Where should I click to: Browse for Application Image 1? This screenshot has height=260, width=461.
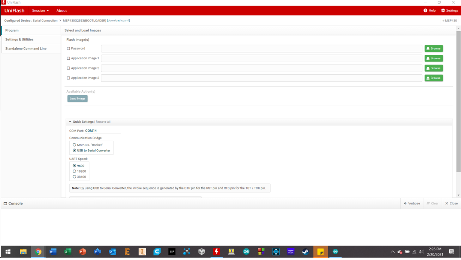click(x=434, y=58)
